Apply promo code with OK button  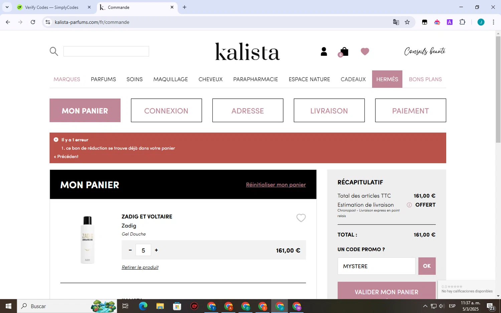pyautogui.click(x=427, y=266)
